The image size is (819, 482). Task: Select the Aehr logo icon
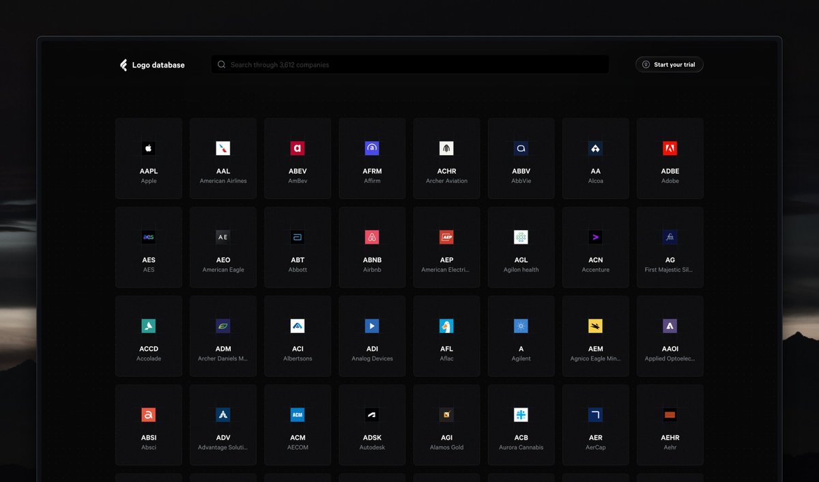point(670,414)
